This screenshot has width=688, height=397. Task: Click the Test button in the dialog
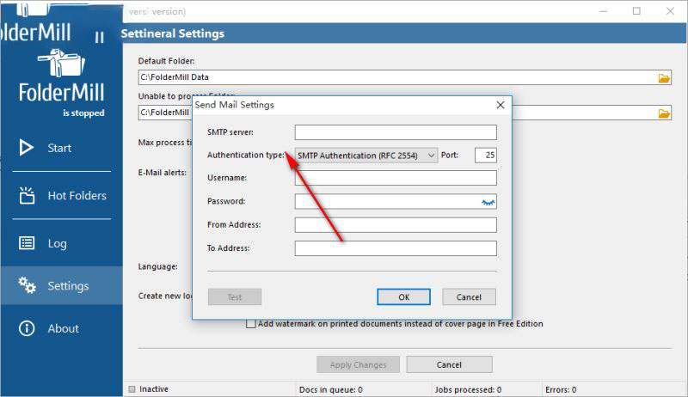click(235, 296)
